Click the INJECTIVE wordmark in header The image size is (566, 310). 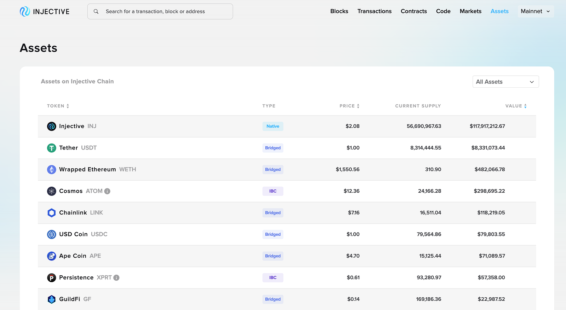click(51, 12)
